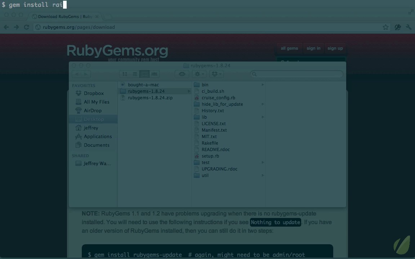The height and width of the screenshot is (259, 415).
Task: Expand the bin folder arrow
Action: coord(263,85)
